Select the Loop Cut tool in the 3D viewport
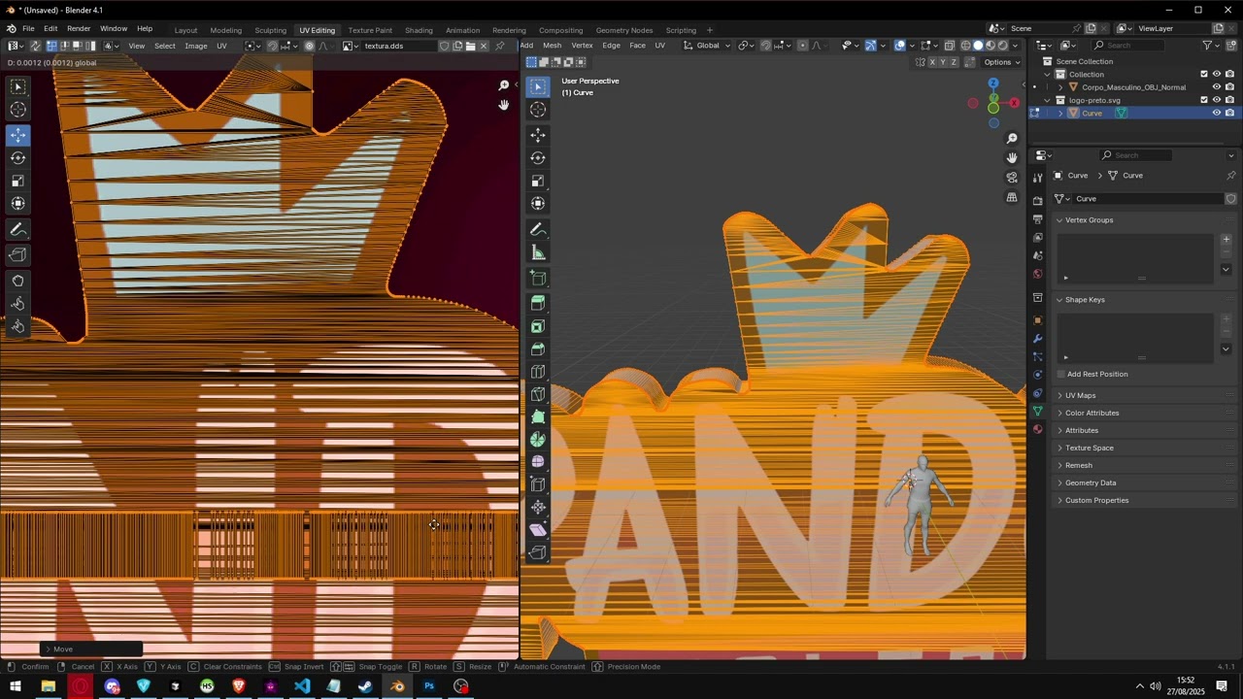The height and width of the screenshot is (699, 1243). [x=538, y=372]
